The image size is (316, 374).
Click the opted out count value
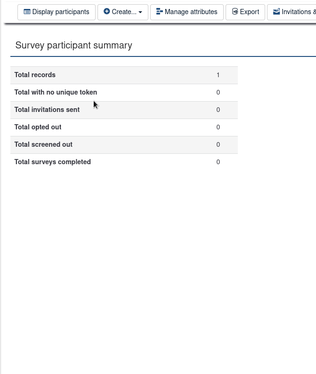[x=218, y=127]
